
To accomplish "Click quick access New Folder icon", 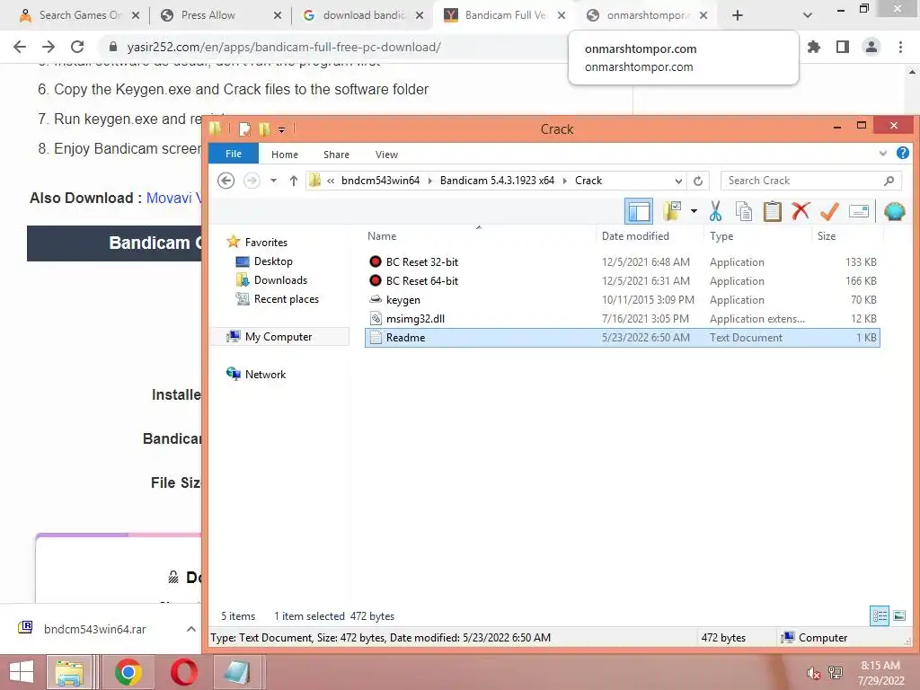I will pyautogui.click(x=264, y=129).
